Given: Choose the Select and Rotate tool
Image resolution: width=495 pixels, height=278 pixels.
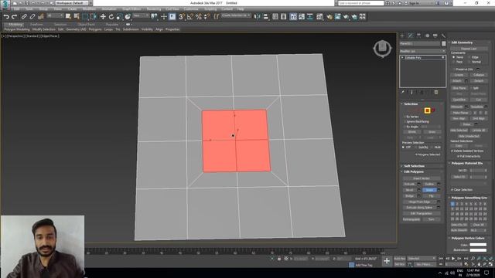Looking at the screenshot, I should pos(111,17).
